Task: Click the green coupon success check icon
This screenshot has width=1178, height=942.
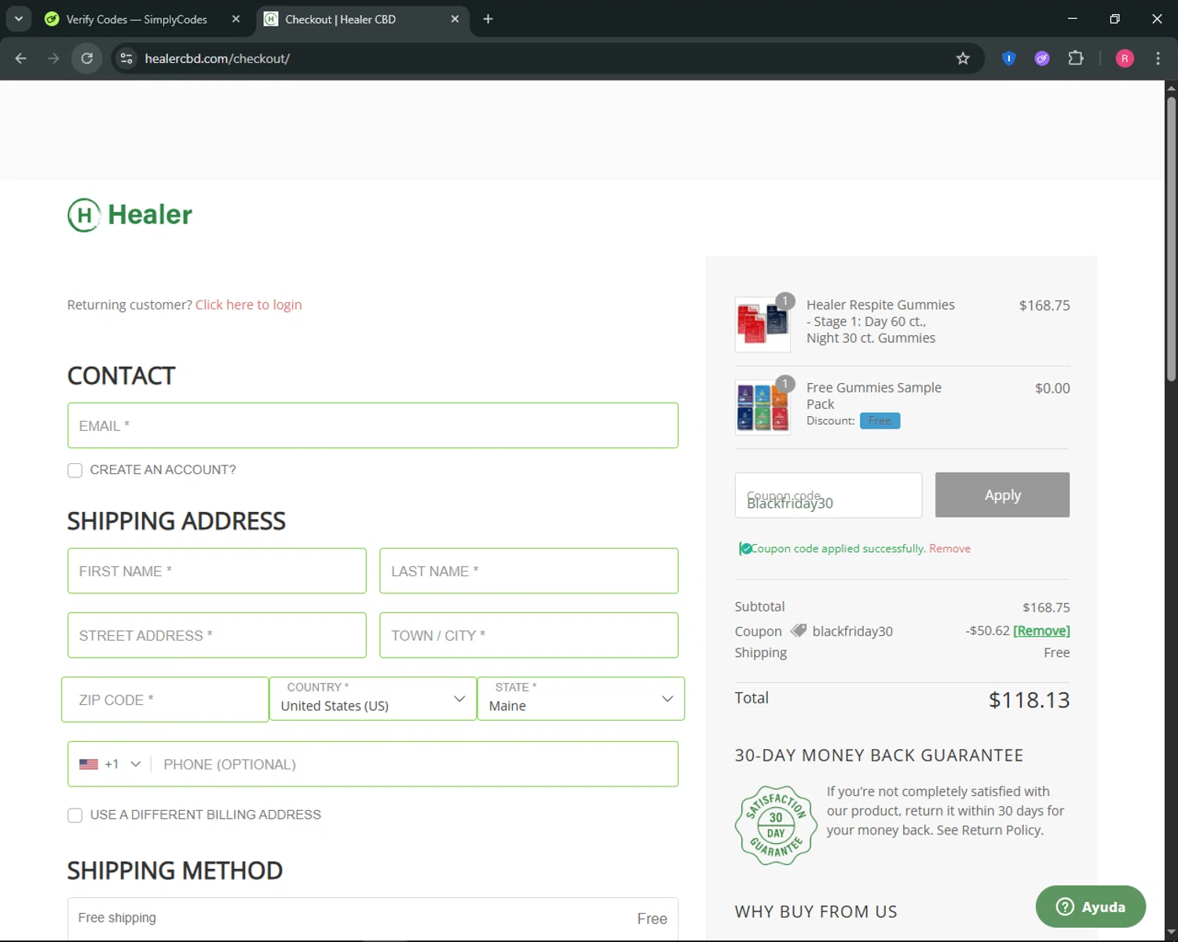Action: point(745,549)
